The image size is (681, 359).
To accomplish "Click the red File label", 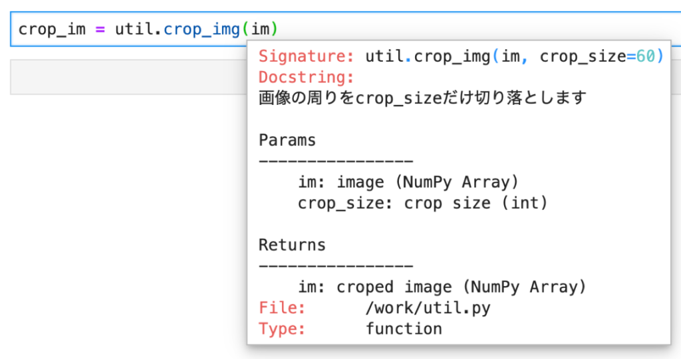I will coord(282,308).
